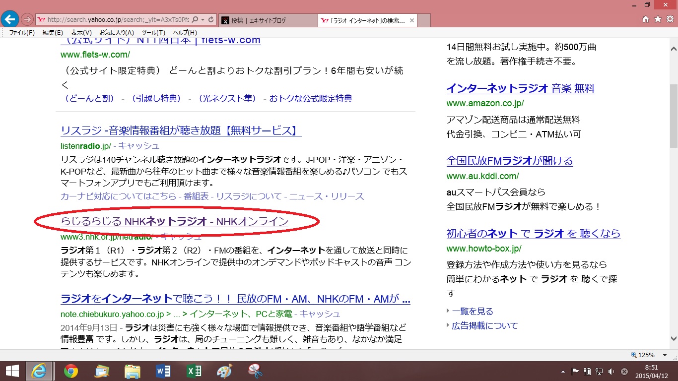
Task: Click the scrollbar up arrow
Action: coord(674,49)
